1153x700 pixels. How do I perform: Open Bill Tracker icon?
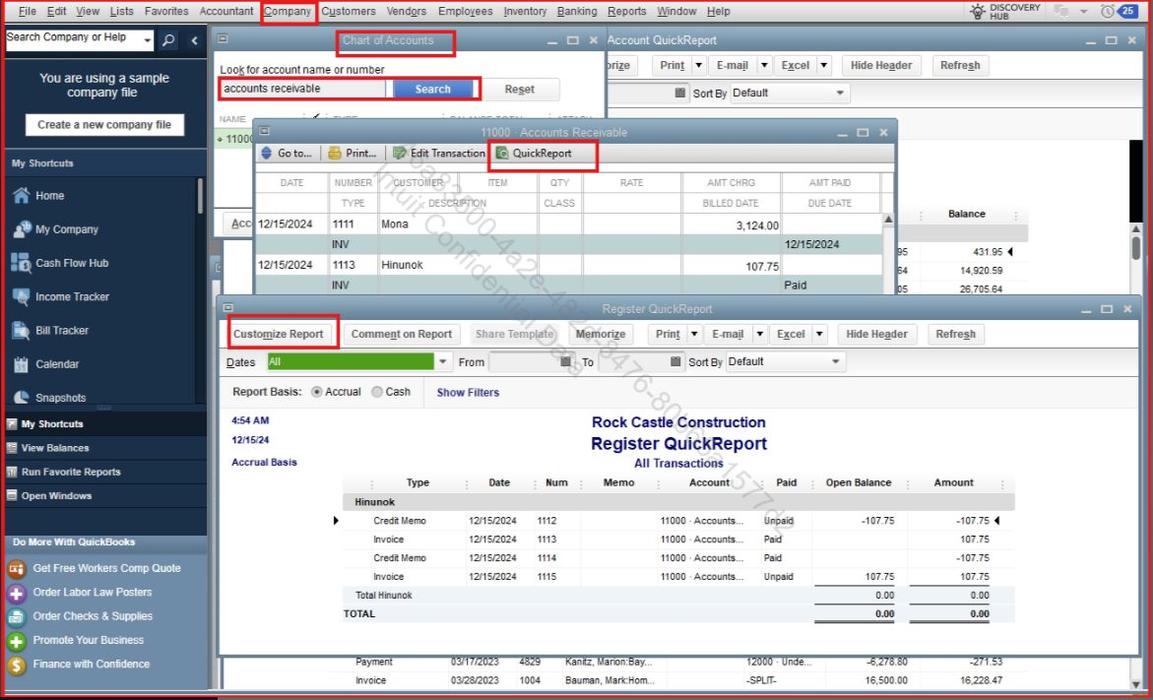tap(22, 330)
